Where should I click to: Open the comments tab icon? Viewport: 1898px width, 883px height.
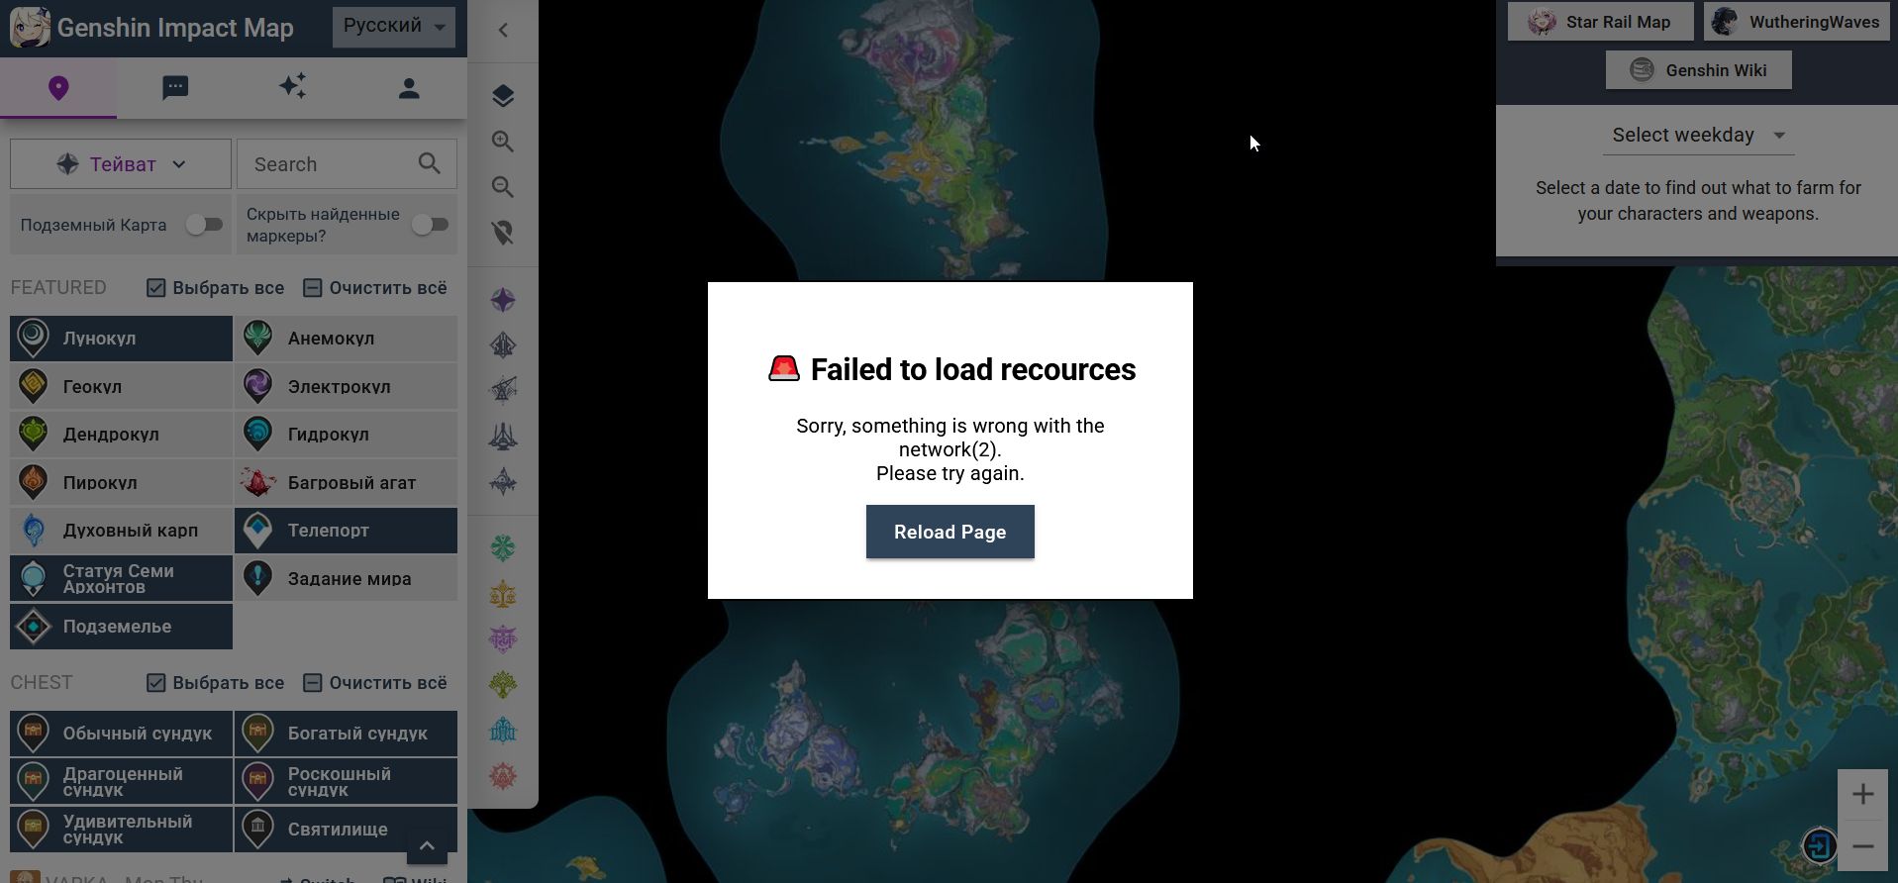click(175, 88)
